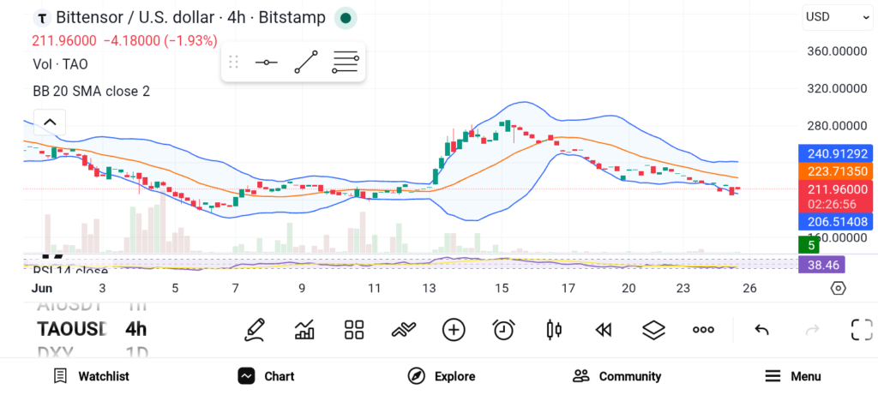Start bar replay rewind icon

pos(603,330)
